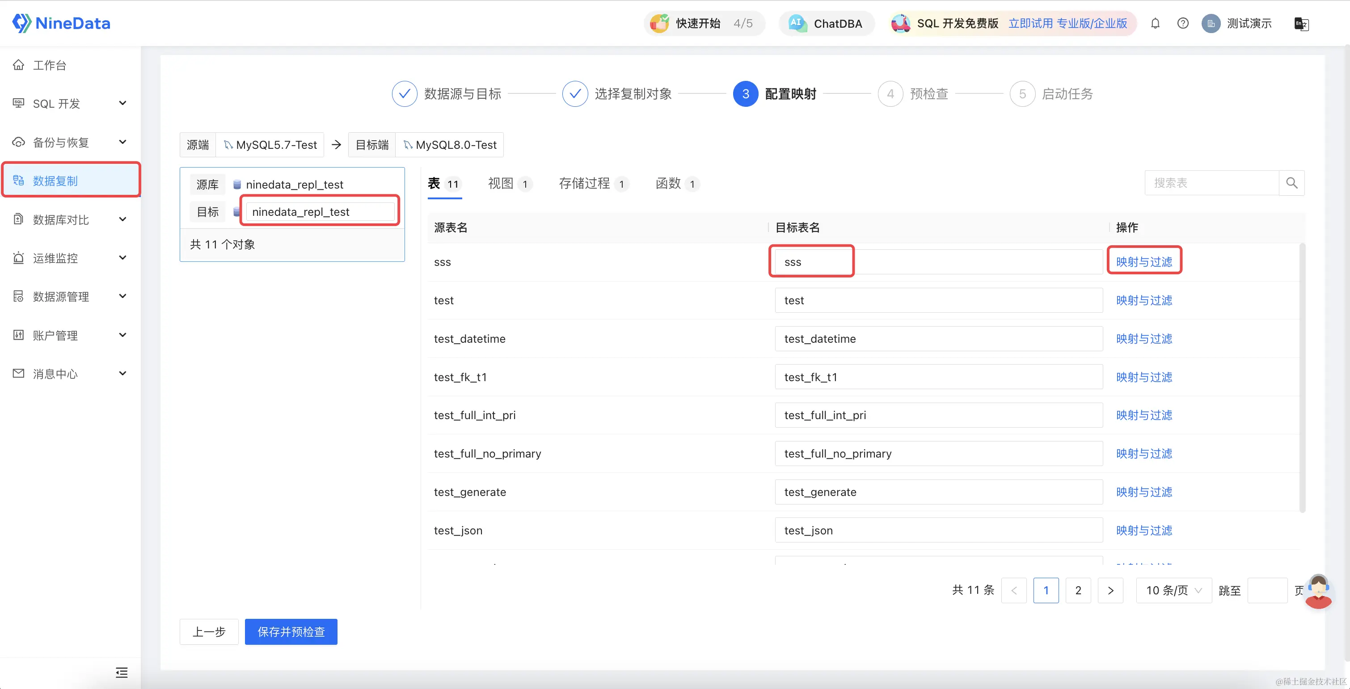Viewport: 1350px width, 689px height.
Task: Click the language translate icon
Action: pos(1301,24)
